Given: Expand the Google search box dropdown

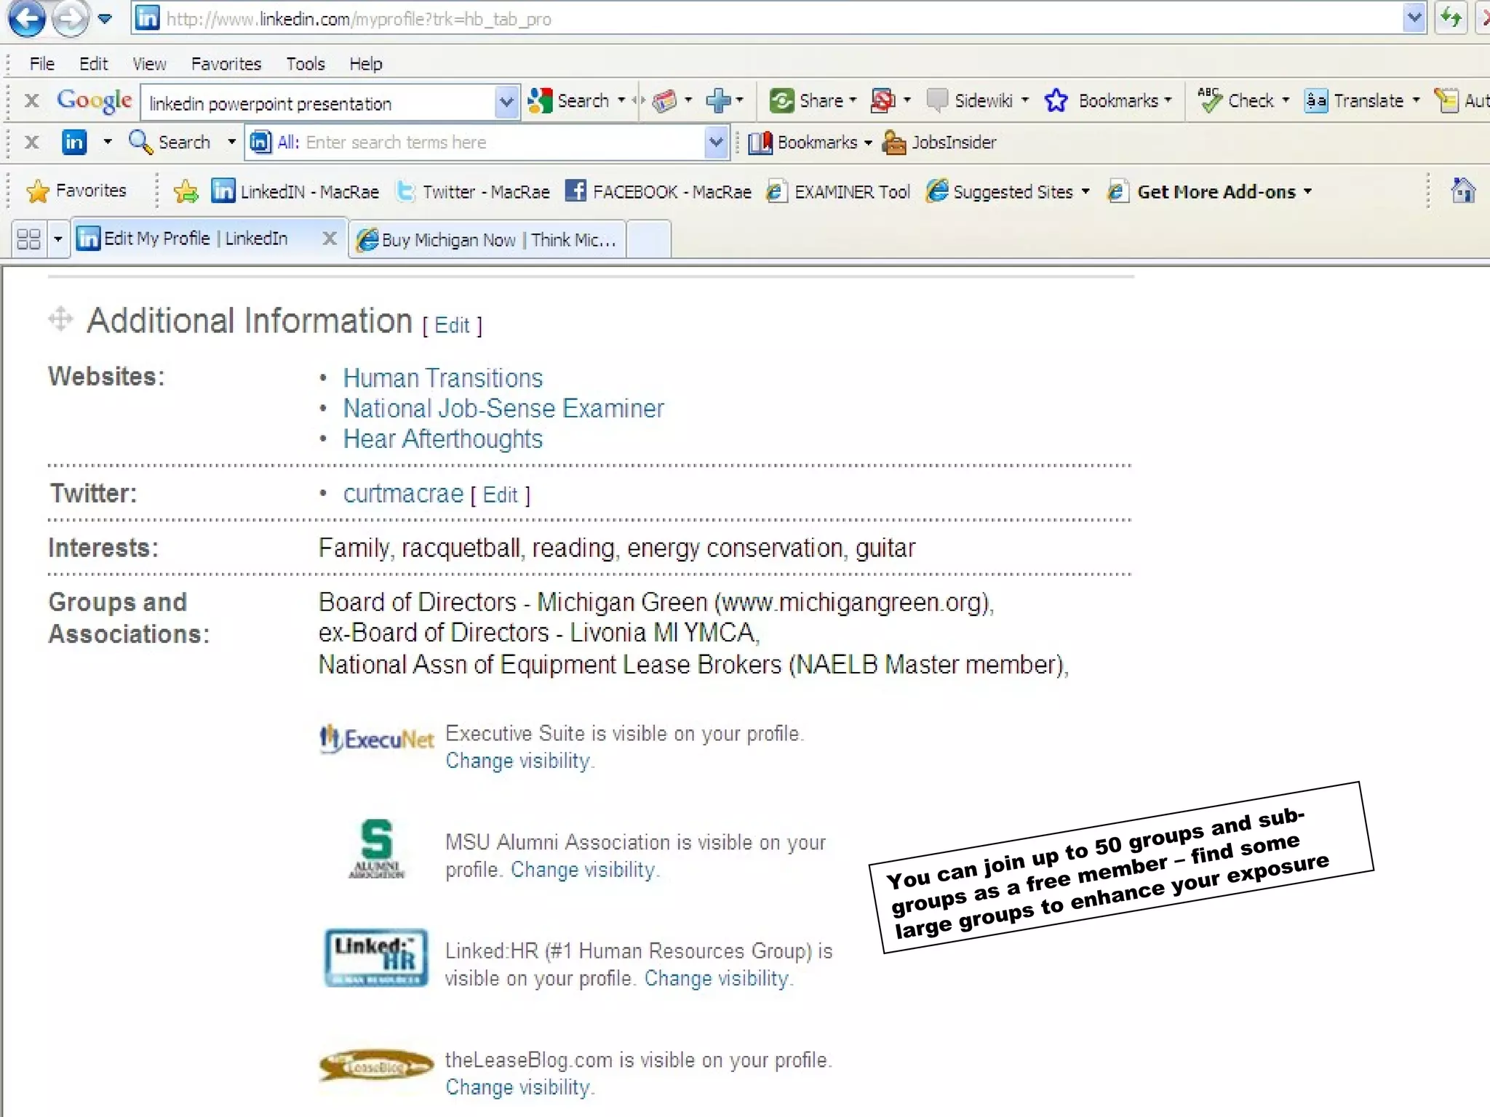Looking at the screenshot, I should 506,103.
